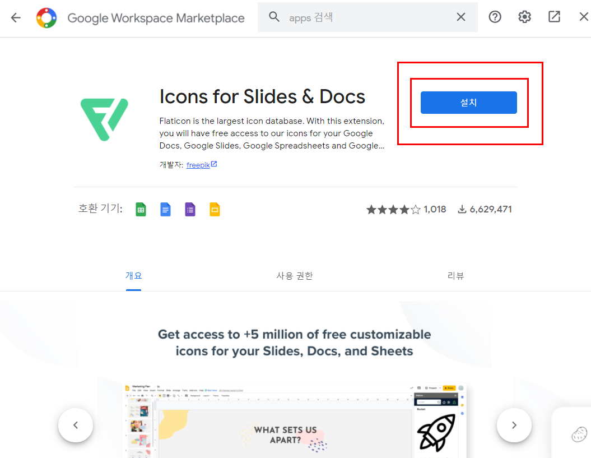Click the Google Sheets compatibility icon

(141, 210)
